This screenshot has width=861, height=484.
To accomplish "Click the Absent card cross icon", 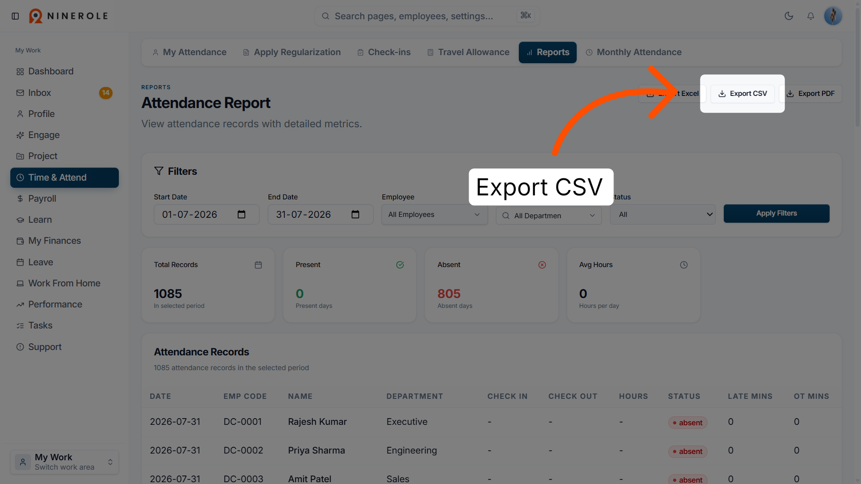I will point(542,265).
